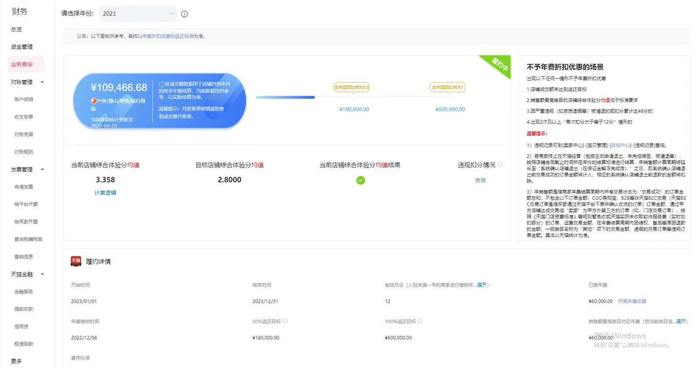Click the info icon next to 违规扣分情况

(x=500, y=164)
